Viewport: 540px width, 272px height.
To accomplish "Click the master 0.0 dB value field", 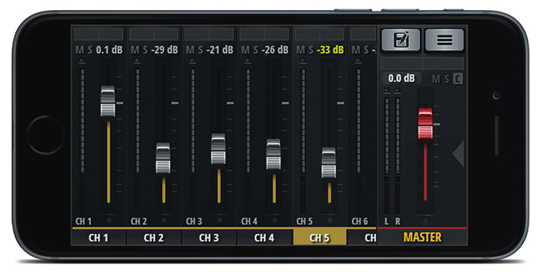I will tap(401, 78).
